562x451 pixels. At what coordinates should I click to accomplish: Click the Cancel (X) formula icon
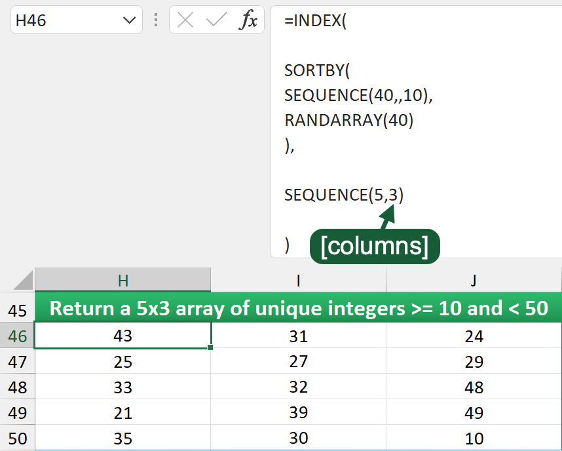pyautogui.click(x=185, y=20)
